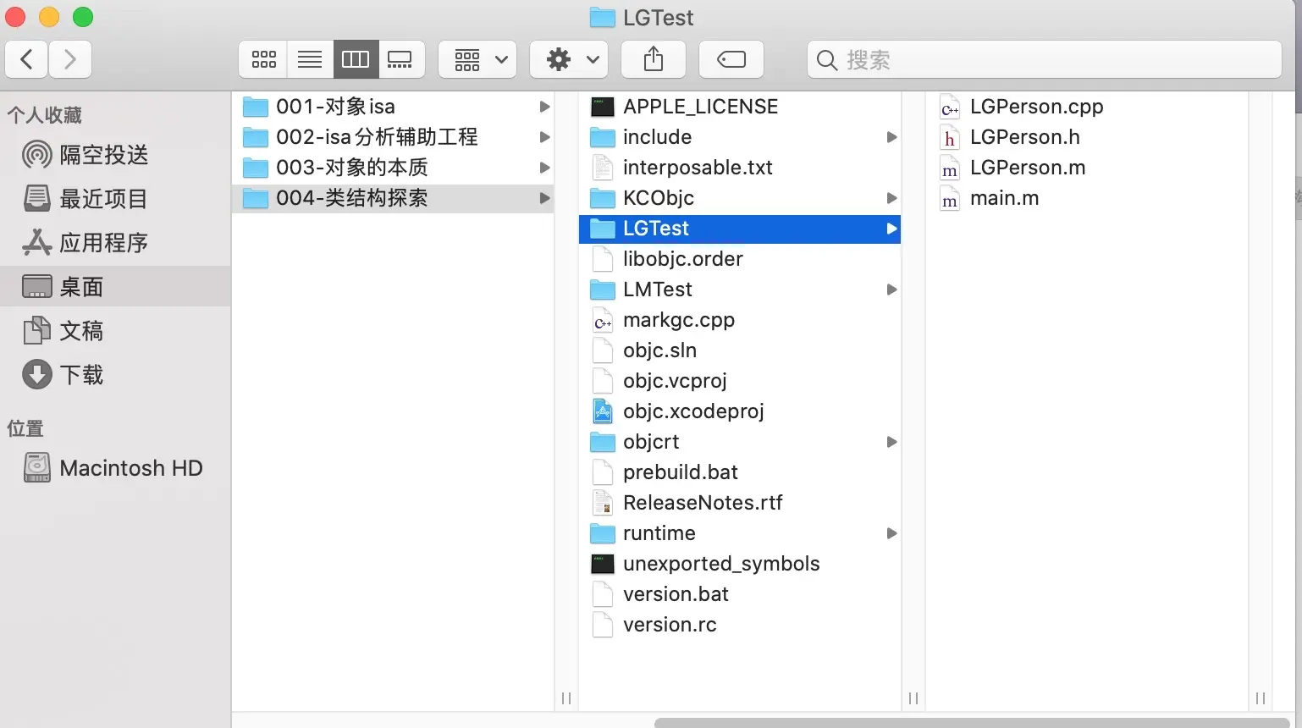Select folder 001-对象isa
Image resolution: width=1302 pixels, height=728 pixels.
(x=393, y=107)
